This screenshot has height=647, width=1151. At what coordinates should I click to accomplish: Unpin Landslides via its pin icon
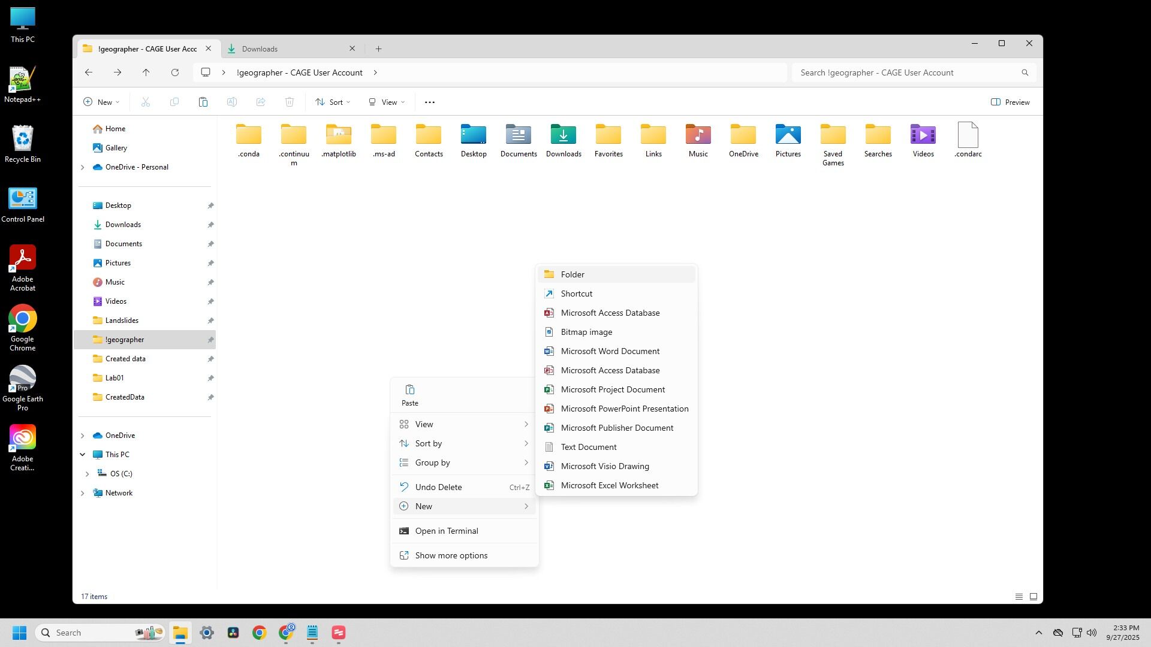pos(210,321)
